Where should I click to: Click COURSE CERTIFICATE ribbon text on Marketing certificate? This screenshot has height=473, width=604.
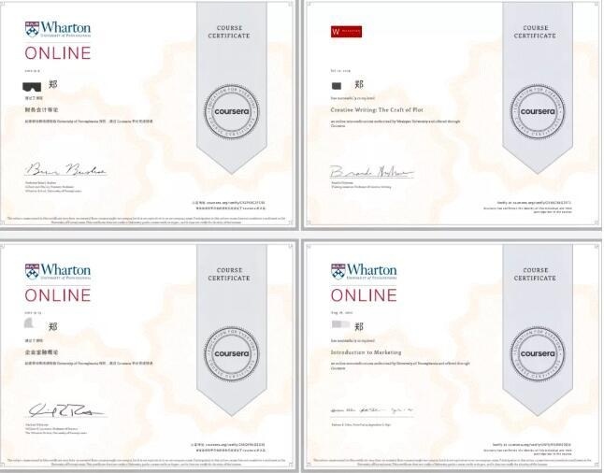(x=535, y=274)
